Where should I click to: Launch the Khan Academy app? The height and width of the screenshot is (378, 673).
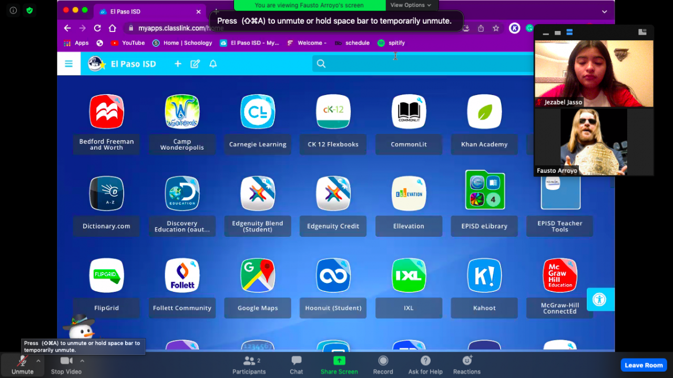[x=484, y=112]
